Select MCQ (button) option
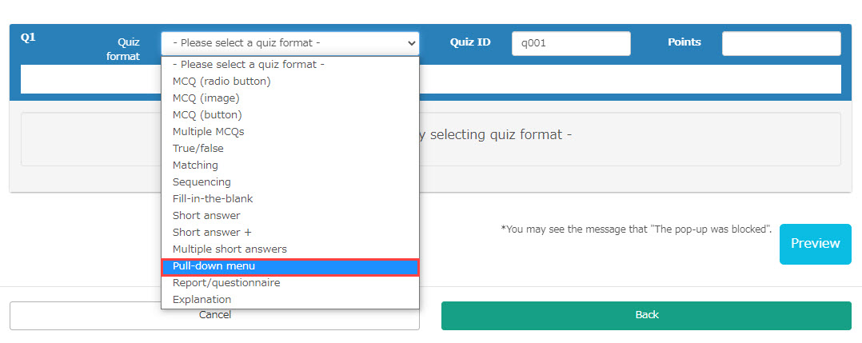This screenshot has width=862, height=343. pyautogui.click(x=207, y=115)
